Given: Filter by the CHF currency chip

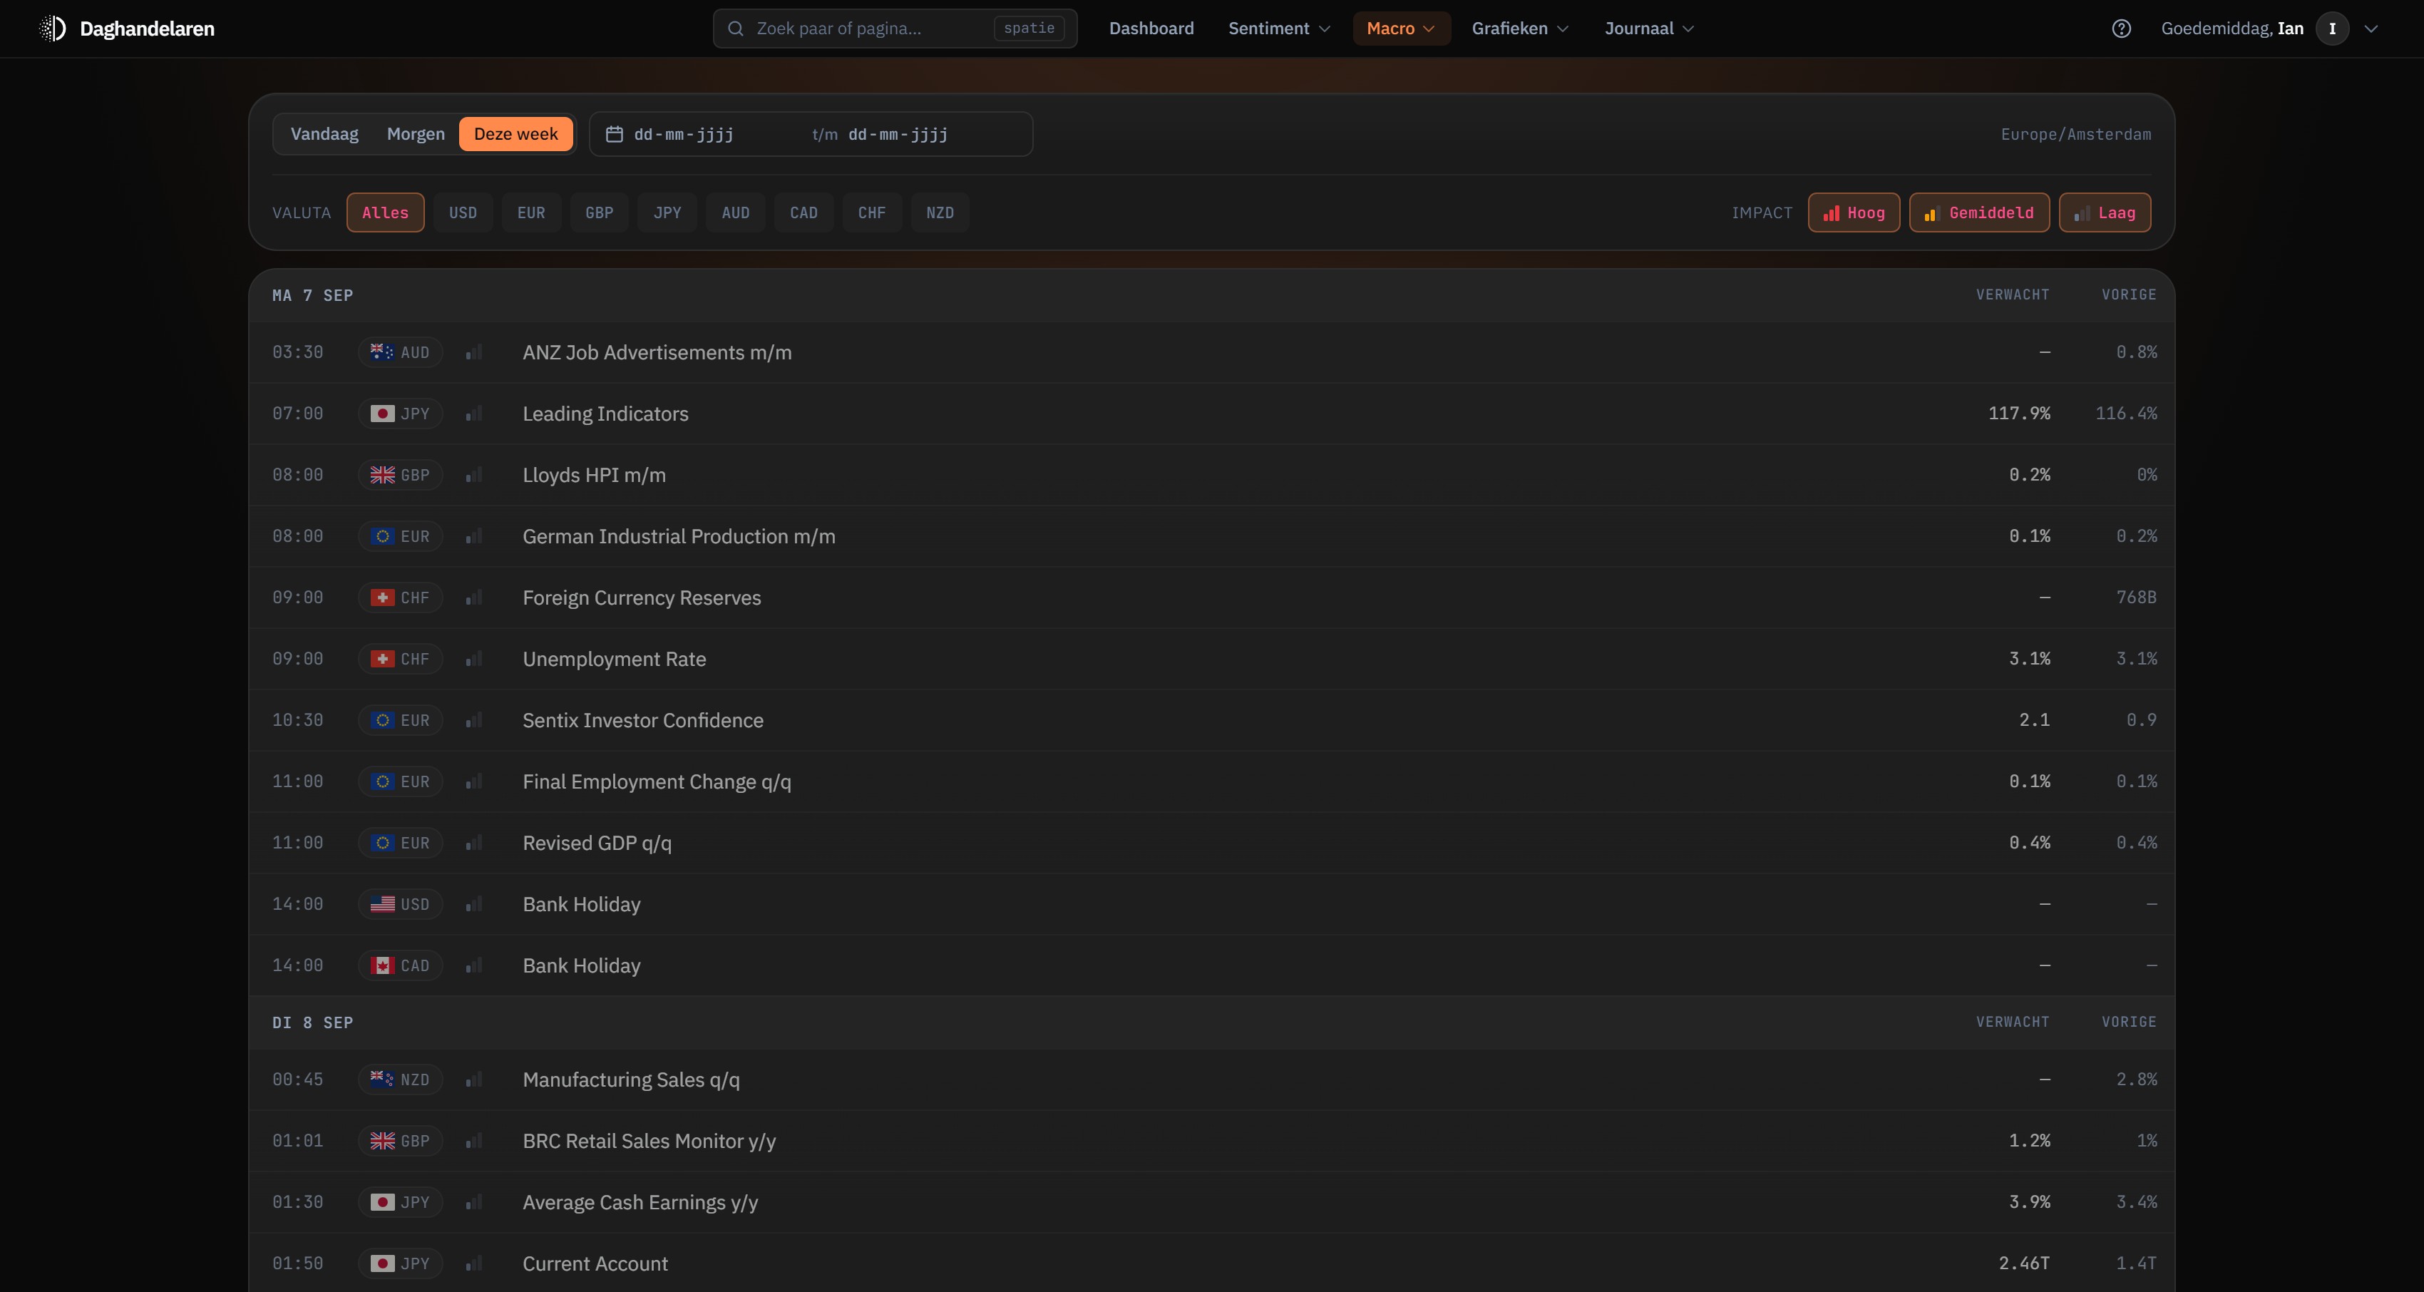Looking at the screenshot, I should [871, 212].
